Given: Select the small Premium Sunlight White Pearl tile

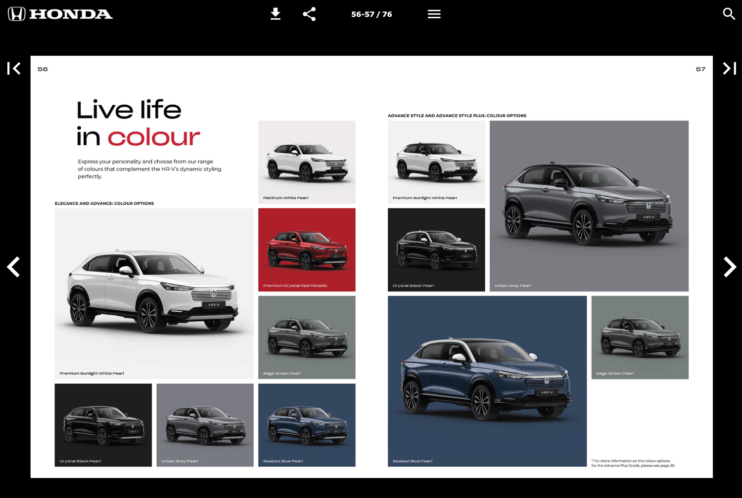Looking at the screenshot, I should click(436, 162).
